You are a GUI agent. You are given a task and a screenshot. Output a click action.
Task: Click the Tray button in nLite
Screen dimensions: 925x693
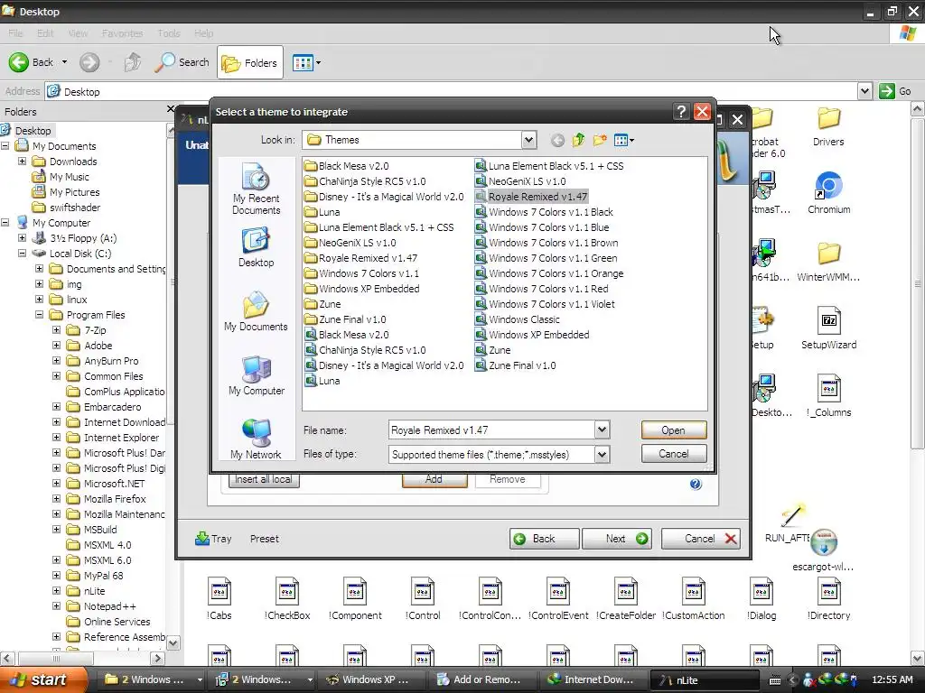pos(213,539)
